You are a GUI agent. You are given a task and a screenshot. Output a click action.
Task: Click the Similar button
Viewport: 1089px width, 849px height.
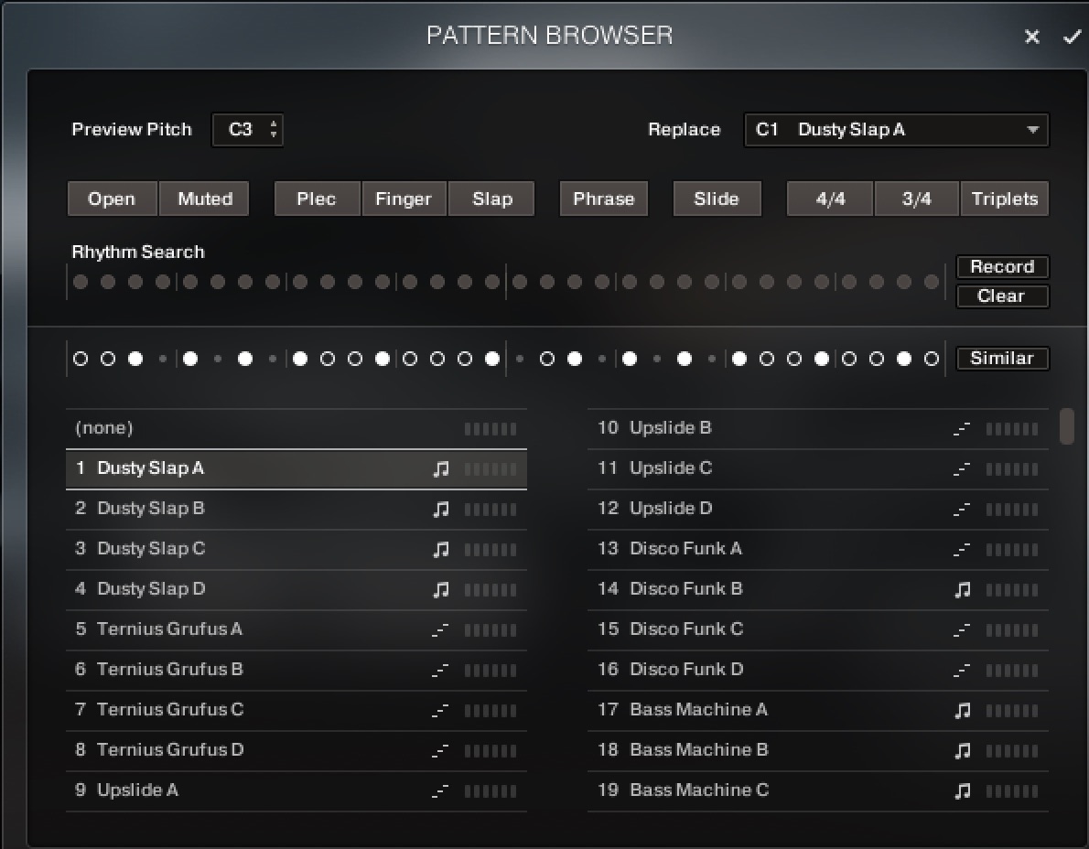[1002, 359]
